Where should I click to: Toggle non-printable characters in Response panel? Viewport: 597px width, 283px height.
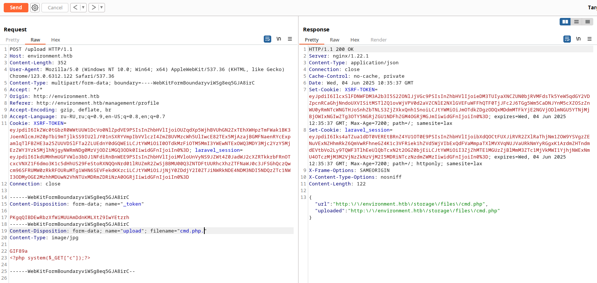[x=578, y=39]
